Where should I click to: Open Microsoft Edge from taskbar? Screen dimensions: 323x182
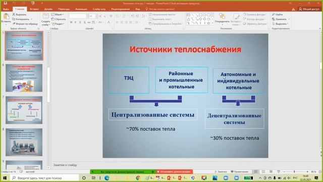[x=106, y=178]
